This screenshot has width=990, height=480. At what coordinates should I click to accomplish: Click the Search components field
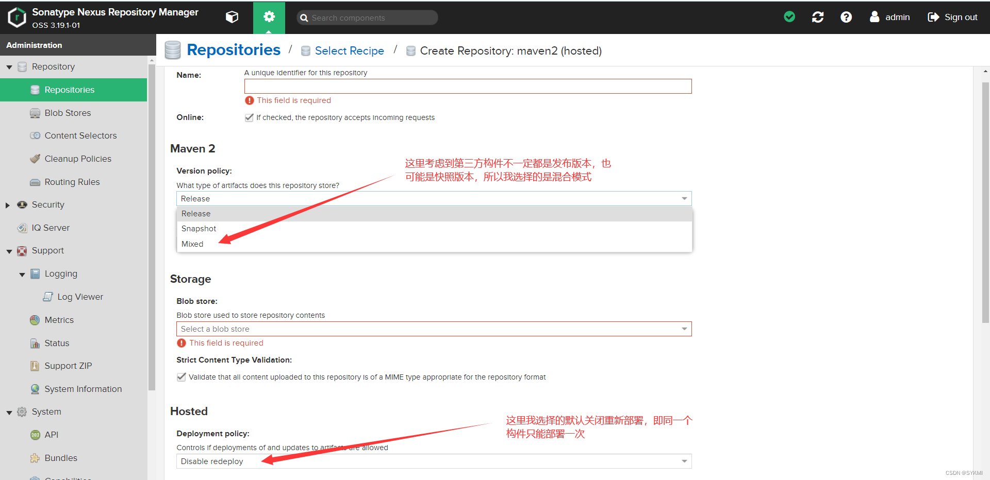[367, 18]
